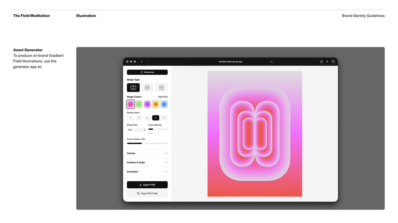Click the gradient artwork preview canvas
This screenshot has height=223, width=398.
click(x=255, y=134)
